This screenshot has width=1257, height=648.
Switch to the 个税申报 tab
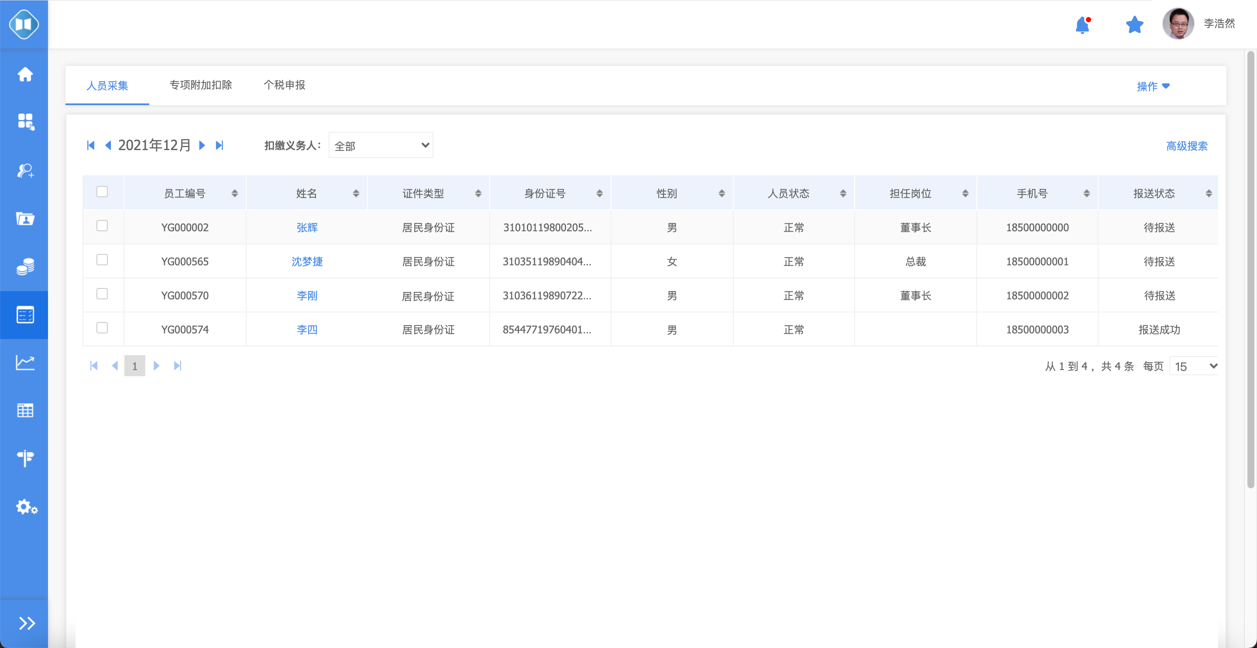[284, 85]
